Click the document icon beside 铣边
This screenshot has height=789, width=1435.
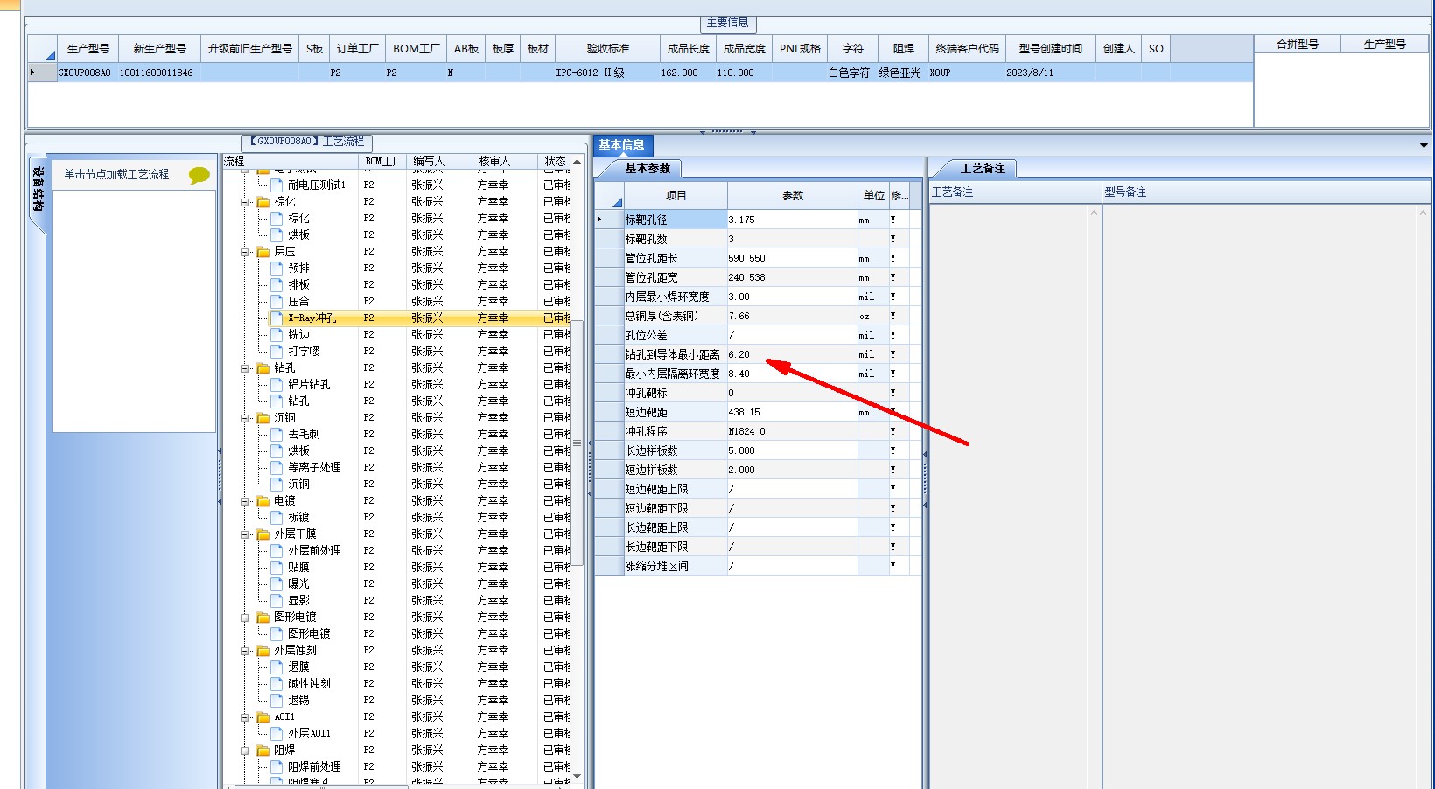coord(276,334)
